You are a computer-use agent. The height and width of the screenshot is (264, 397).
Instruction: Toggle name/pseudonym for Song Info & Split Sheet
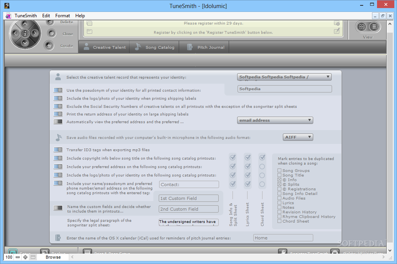[233, 184]
